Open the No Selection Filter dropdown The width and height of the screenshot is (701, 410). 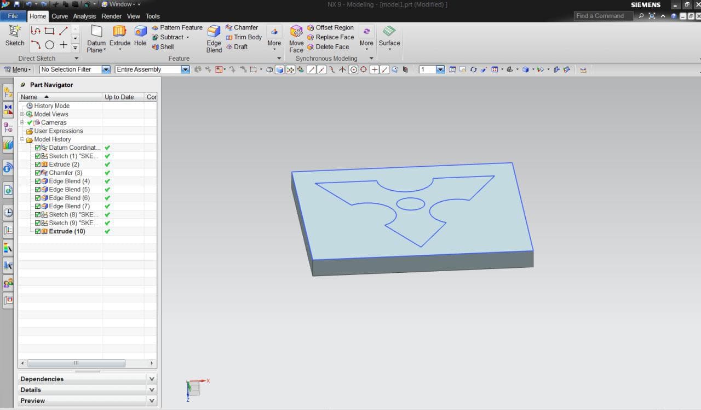pyautogui.click(x=106, y=69)
